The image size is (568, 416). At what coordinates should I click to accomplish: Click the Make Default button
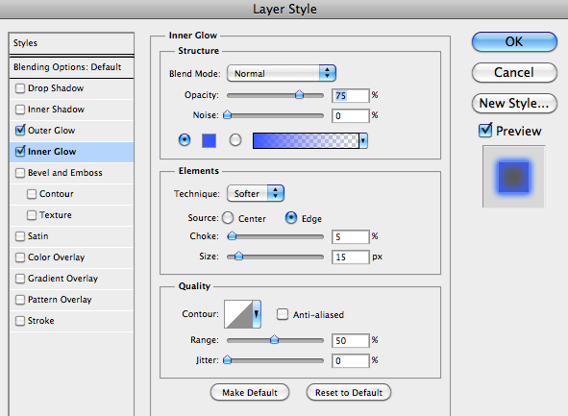[250, 393]
